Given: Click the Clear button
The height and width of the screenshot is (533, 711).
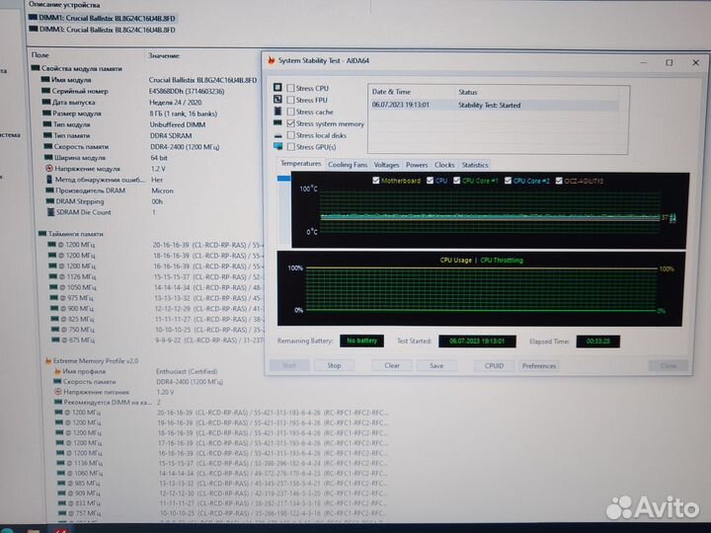Looking at the screenshot, I should point(392,365).
